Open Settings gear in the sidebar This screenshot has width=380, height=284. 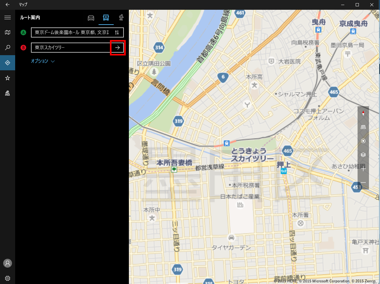pos(8,278)
